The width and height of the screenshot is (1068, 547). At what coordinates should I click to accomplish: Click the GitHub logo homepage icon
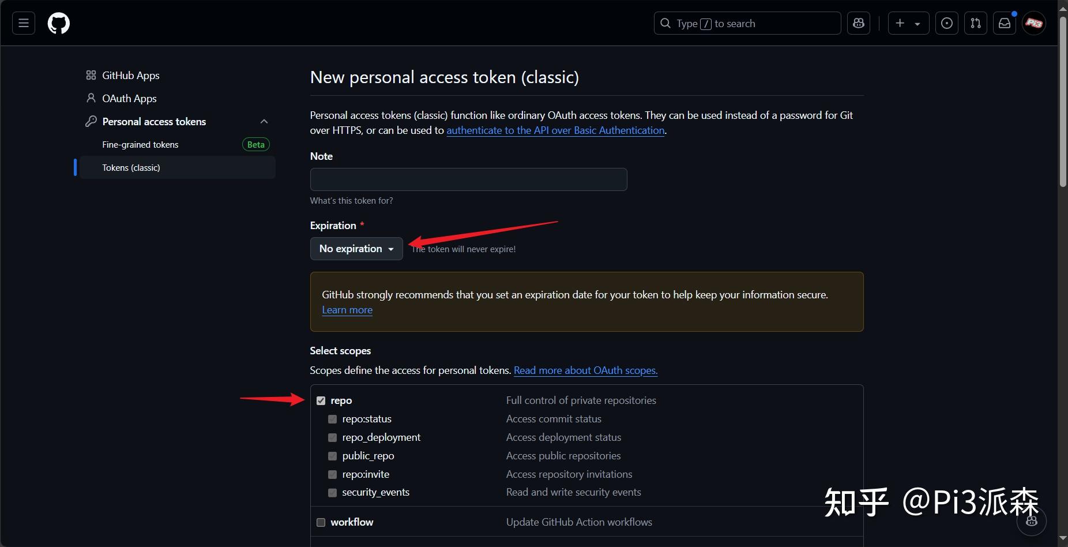pos(58,24)
